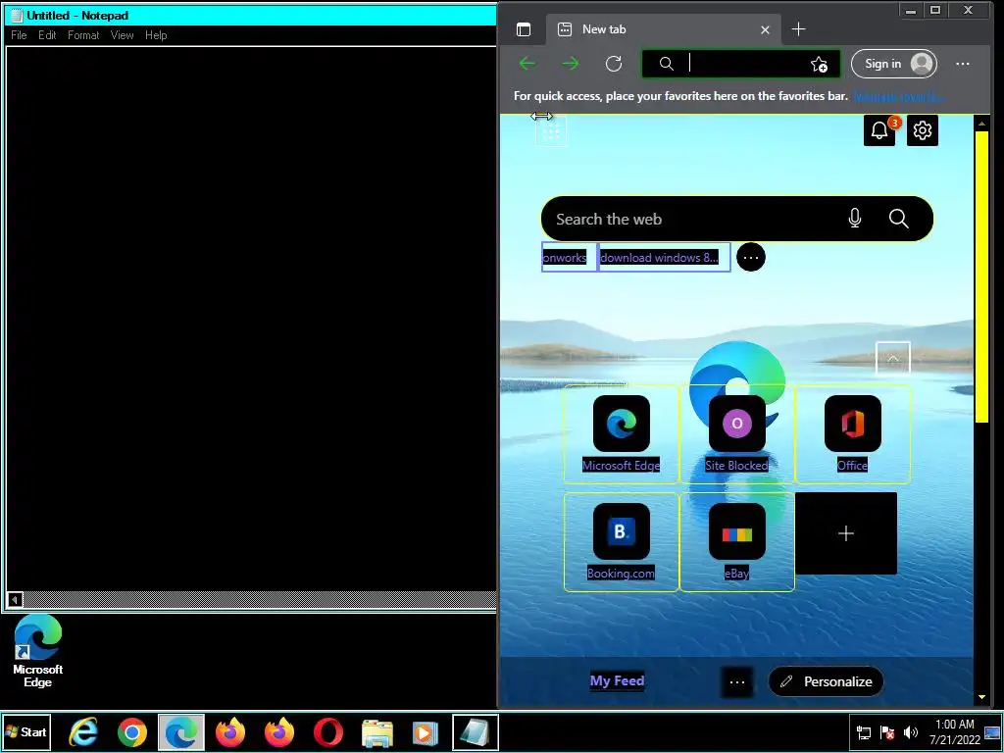Open the Manage favorites link
This screenshot has width=1004, height=753.
(899, 96)
